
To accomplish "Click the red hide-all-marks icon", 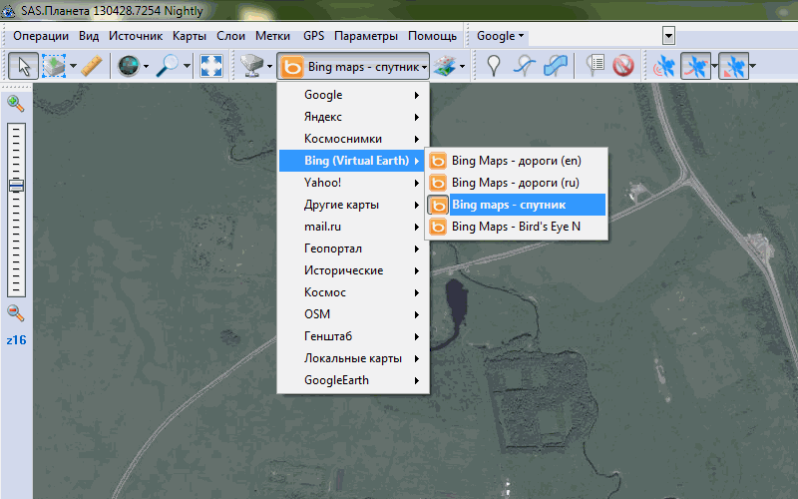I will (622, 67).
